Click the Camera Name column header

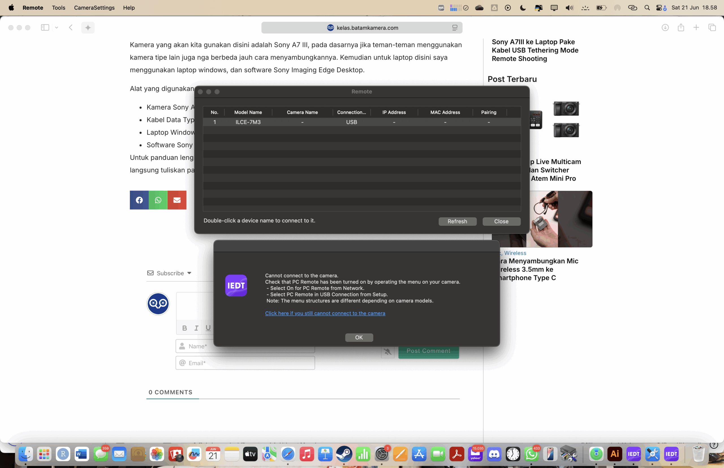(302, 112)
